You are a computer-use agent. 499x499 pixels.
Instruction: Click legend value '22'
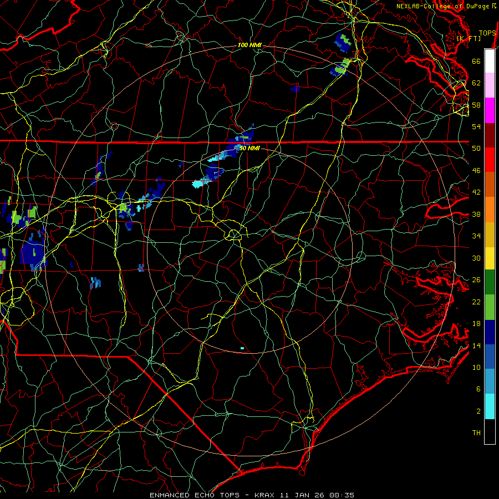(x=476, y=302)
